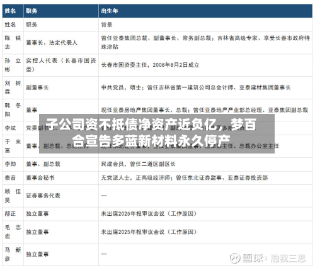Viewport: 315px width, 268px height.
Task: Select the name cell 顾佳昊
Action: click(13, 196)
